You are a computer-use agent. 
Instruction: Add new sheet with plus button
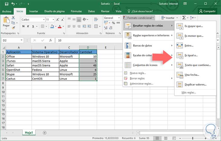click(x=45, y=133)
